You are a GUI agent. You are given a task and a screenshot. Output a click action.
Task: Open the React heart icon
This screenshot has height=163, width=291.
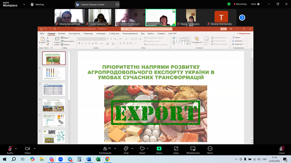point(142,149)
